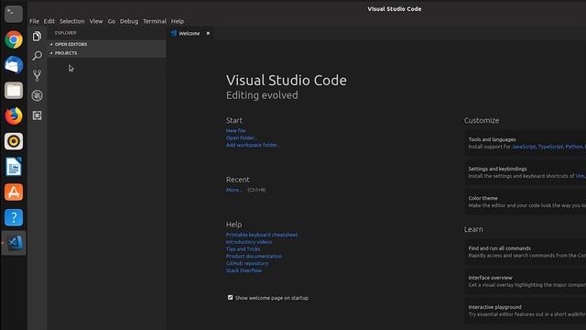Open Help from the dock
586x330 pixels.
pos(14,217)
